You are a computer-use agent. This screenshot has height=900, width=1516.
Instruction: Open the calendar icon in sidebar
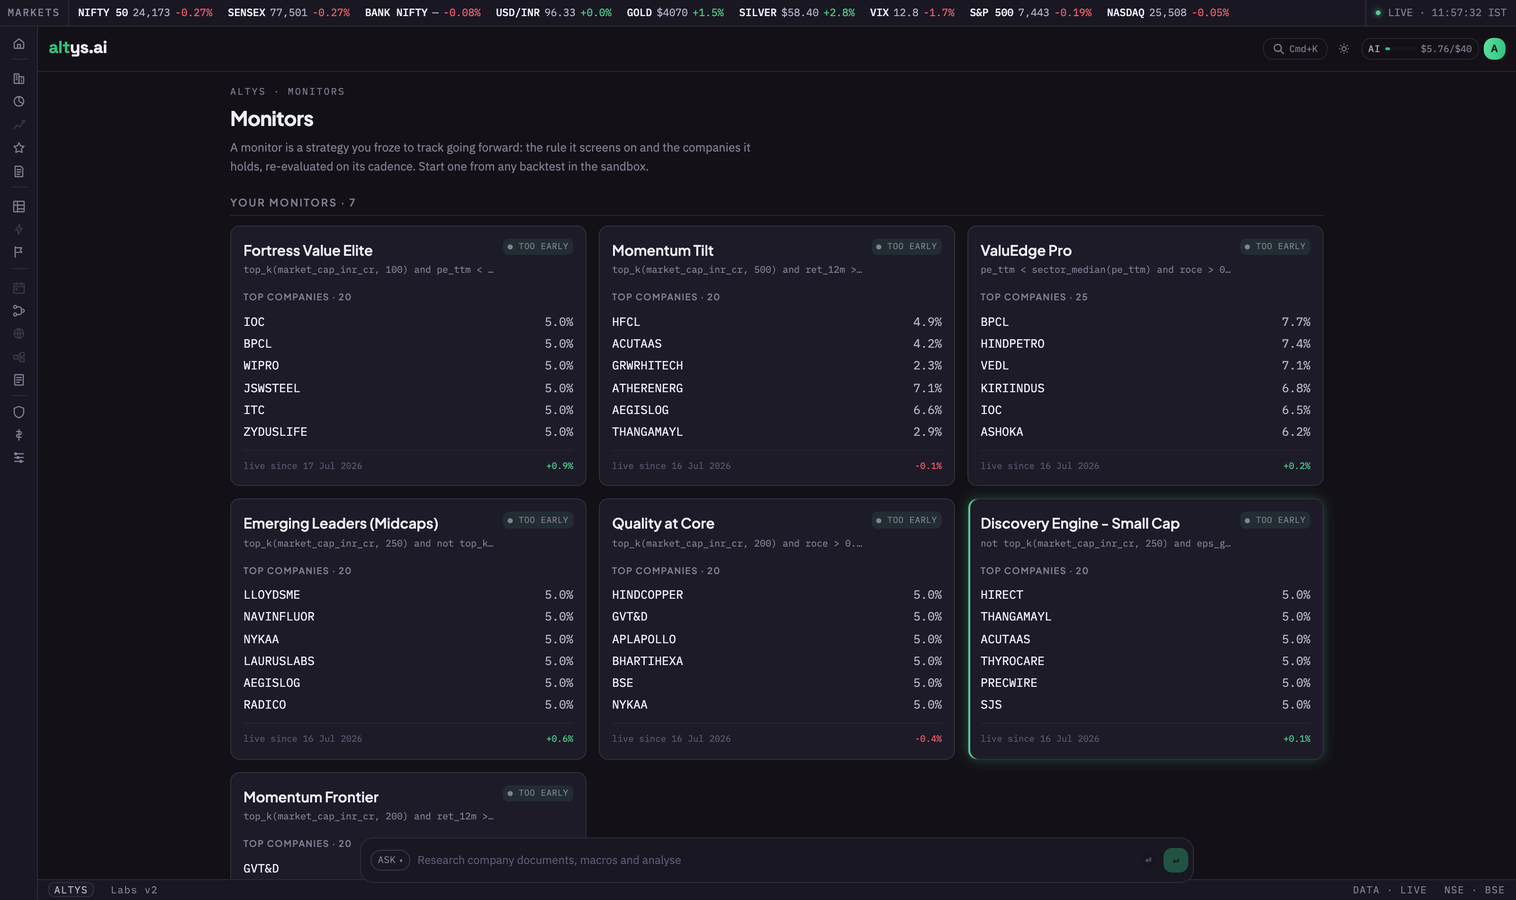tap(19, 288)
